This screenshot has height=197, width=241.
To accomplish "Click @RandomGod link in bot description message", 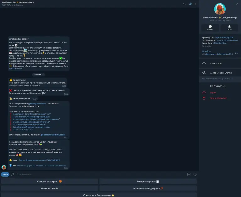I will point(15,68).
